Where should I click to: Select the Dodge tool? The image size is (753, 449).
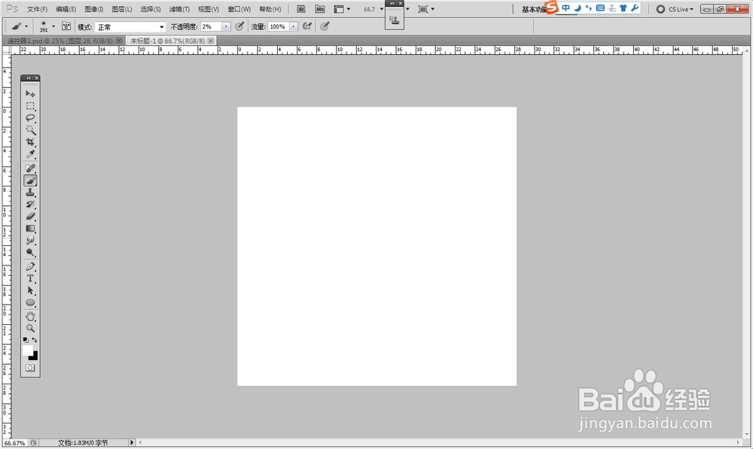pyautogui.click(x=30, y=252)
